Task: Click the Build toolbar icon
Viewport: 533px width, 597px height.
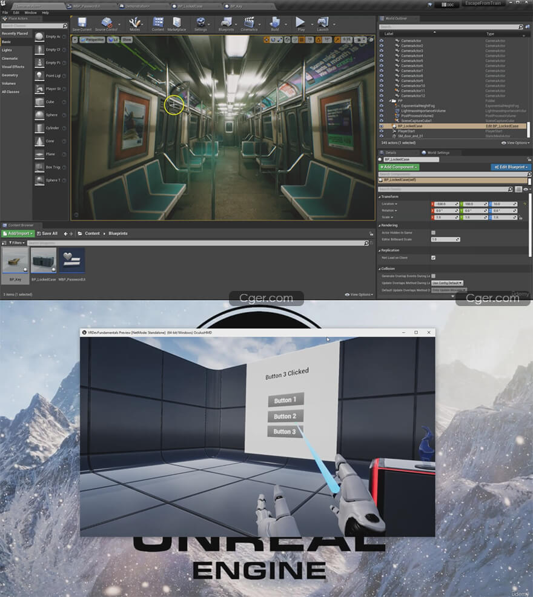Action: [x=275, y=23]
